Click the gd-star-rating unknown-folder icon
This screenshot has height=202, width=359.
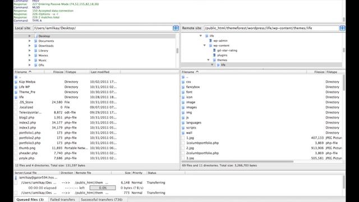(214, 50)
